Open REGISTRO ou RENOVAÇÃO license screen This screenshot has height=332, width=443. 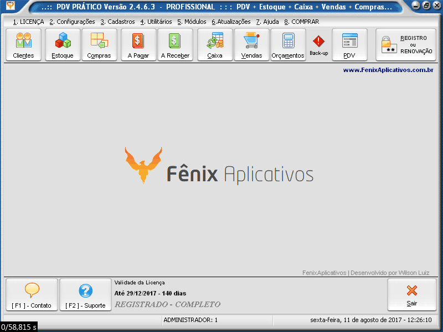[x=406, y=45]
